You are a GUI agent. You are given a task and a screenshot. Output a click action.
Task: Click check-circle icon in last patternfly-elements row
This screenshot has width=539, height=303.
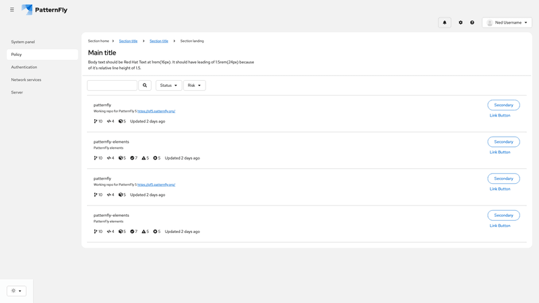[132, 232]
